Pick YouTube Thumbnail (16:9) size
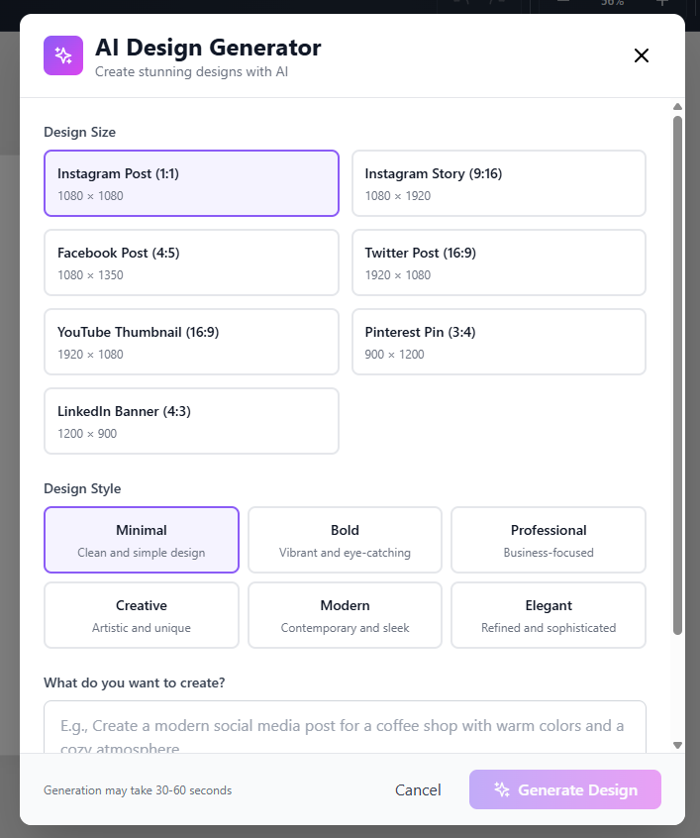 tap(191, 342)
